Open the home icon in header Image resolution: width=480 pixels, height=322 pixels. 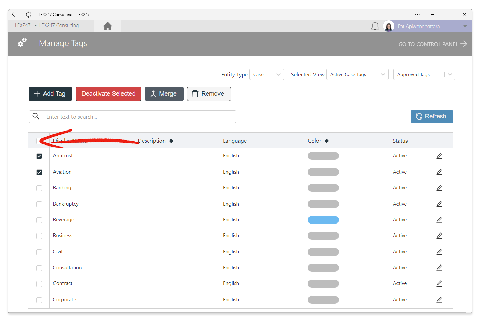point(108,26)
